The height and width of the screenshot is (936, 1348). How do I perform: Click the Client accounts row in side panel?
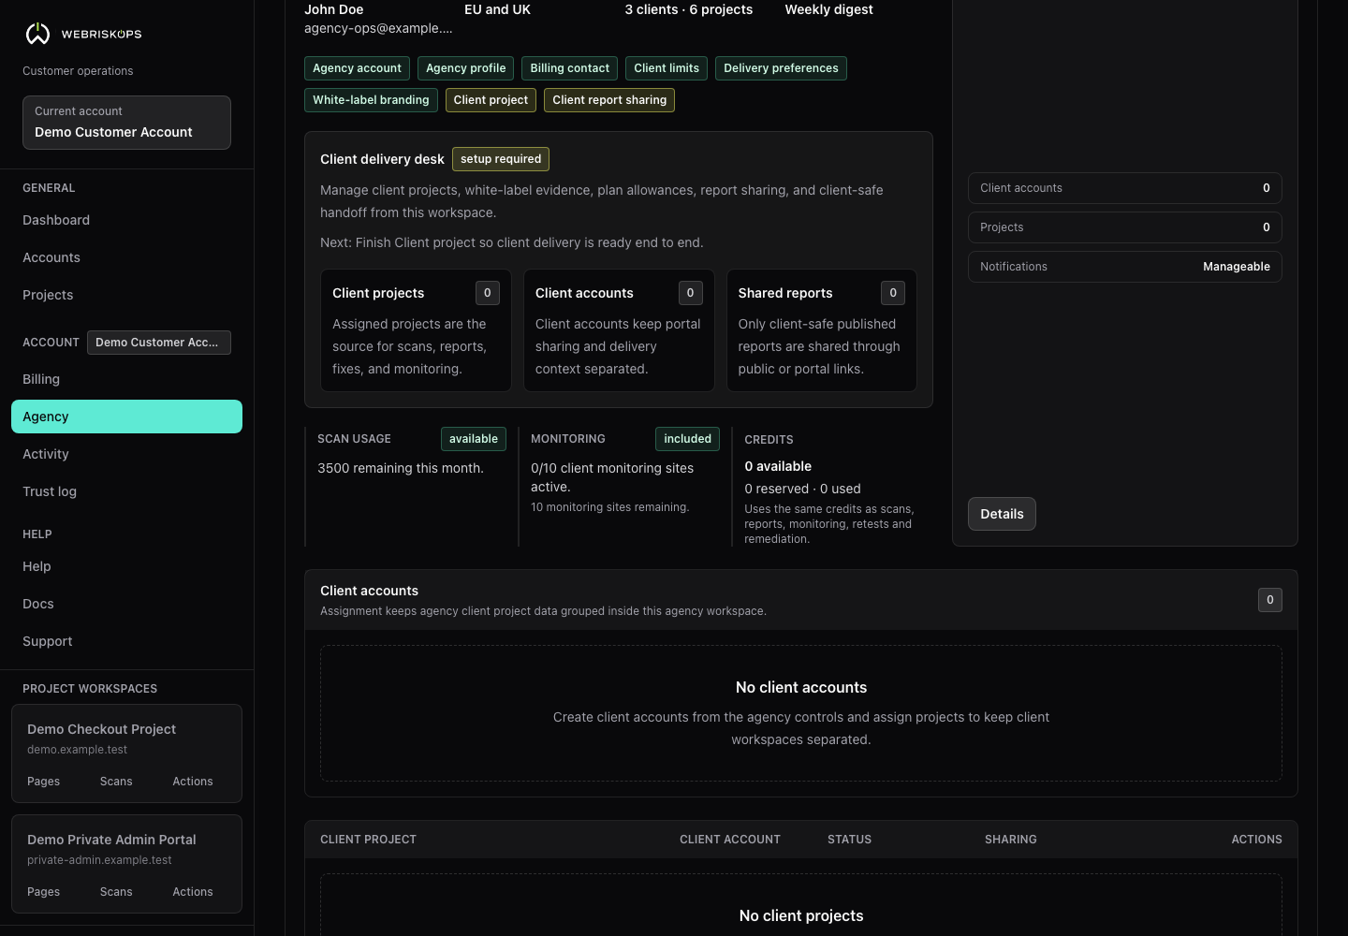[x=1125, y=188]
